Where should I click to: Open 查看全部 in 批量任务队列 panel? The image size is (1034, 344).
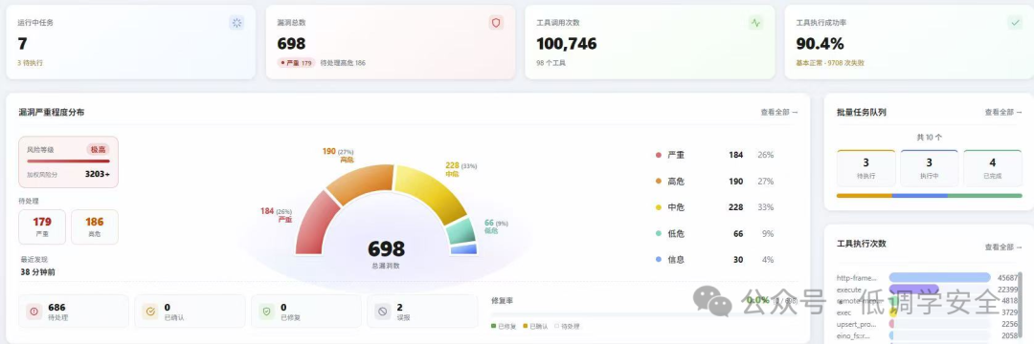[1003, 113]
